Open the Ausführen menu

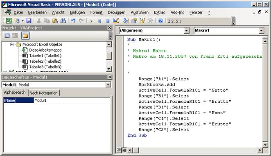[x=140, y=12]
